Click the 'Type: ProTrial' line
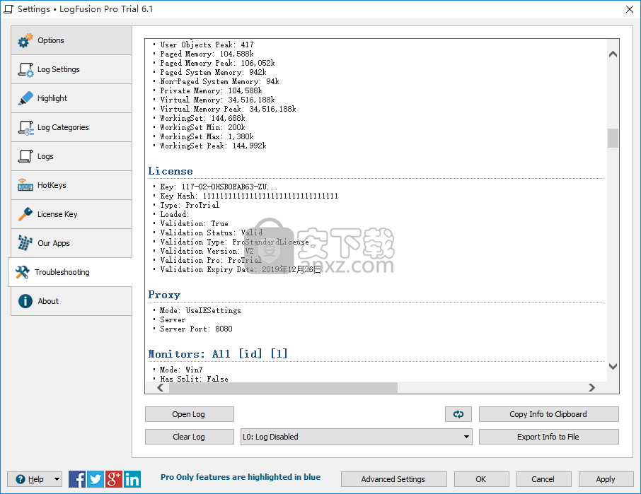 (x=190, y=205)
